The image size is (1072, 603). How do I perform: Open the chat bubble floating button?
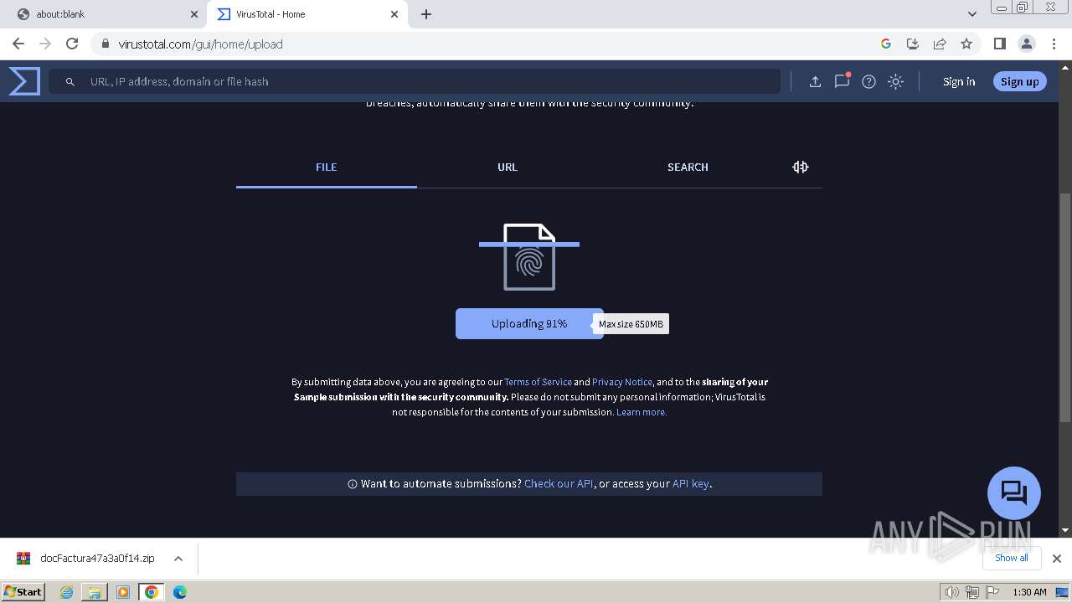click(x=1014, y=492)
